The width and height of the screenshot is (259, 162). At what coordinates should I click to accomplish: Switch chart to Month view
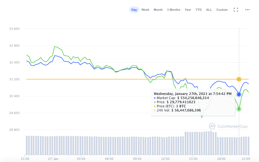(158, 10)
